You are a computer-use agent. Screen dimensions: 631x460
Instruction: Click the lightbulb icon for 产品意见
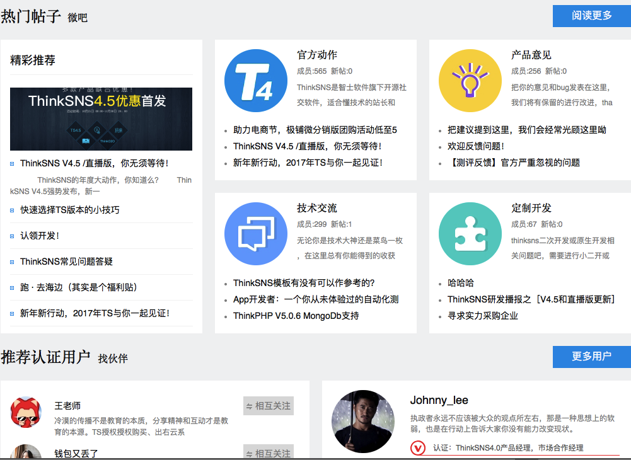click(469, 80)
